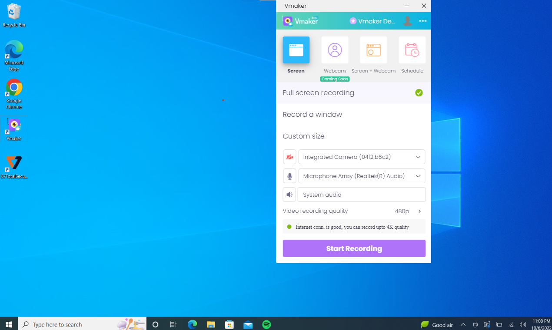Select the Webcam recording mode icon
The width and height of the screenshot is (552, 330).
click(335, 50)
